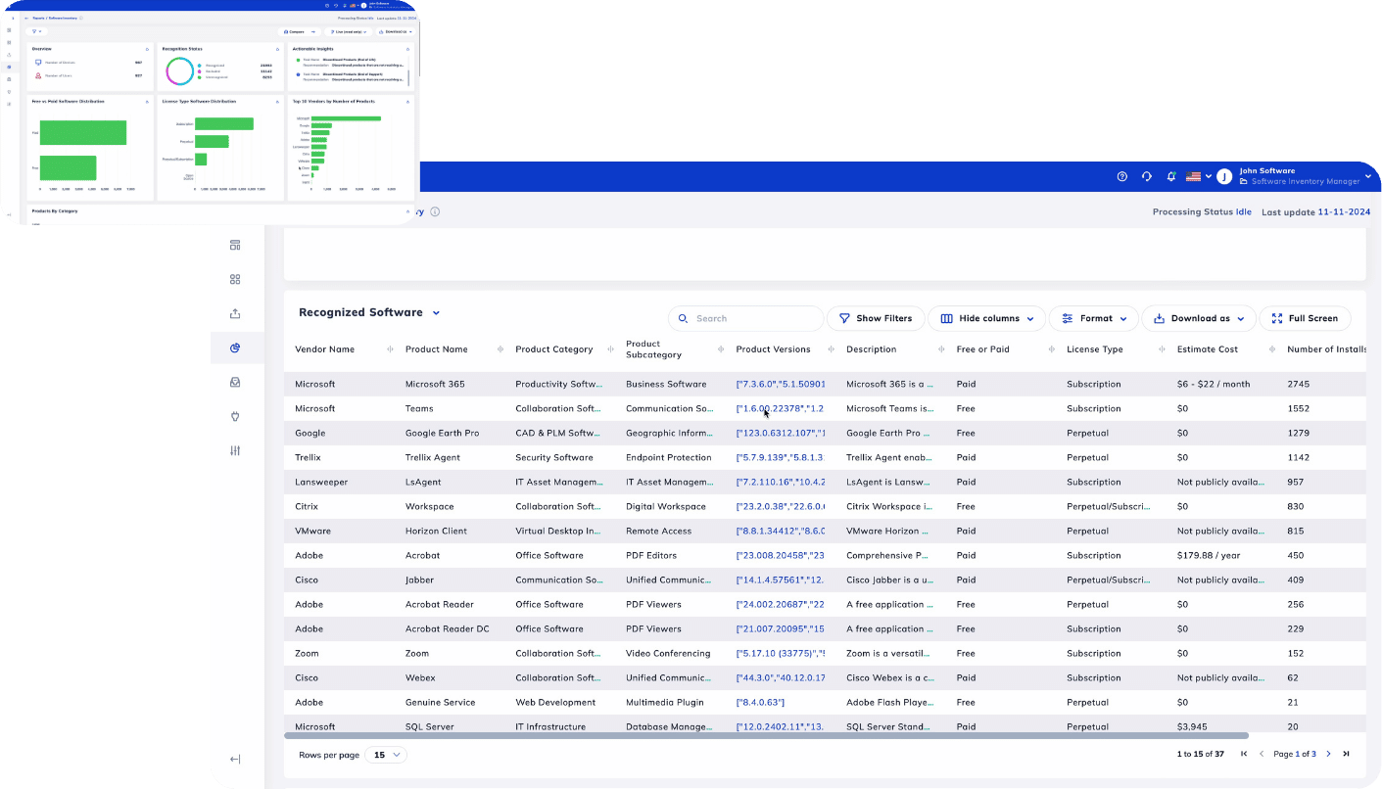The width and height of the screenshot is (1382, 789).
Task: Open the Format dropdown
Action: 1094,318
